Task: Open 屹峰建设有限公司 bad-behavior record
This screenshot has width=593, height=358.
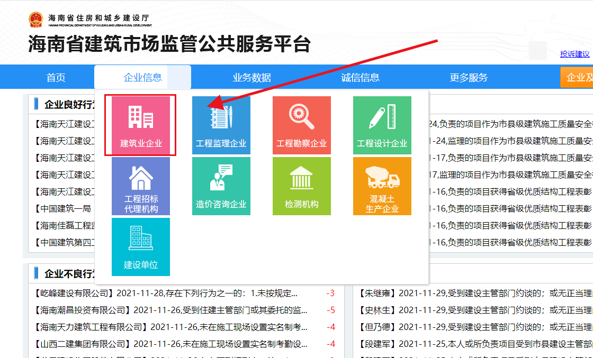Action: tap(165, 293)
